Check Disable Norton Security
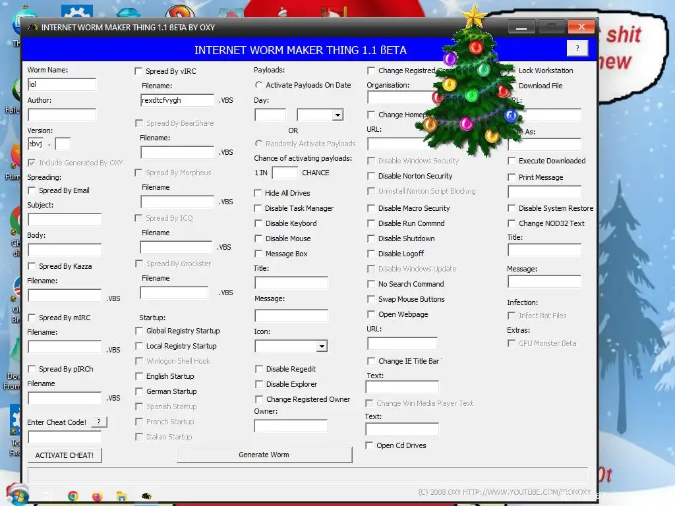This screenshot has height=506, width=675. tap(370, 175)
